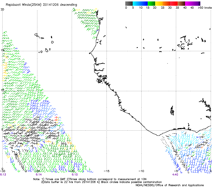Click the '25' label under the color legend
Screen dimensions: 213x187
click(x=163, y=8)
